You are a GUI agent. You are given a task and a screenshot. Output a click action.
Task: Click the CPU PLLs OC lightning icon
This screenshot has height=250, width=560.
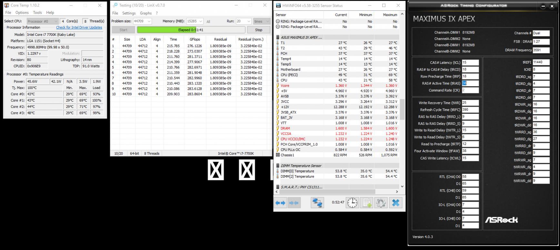(x=278, y=150)
